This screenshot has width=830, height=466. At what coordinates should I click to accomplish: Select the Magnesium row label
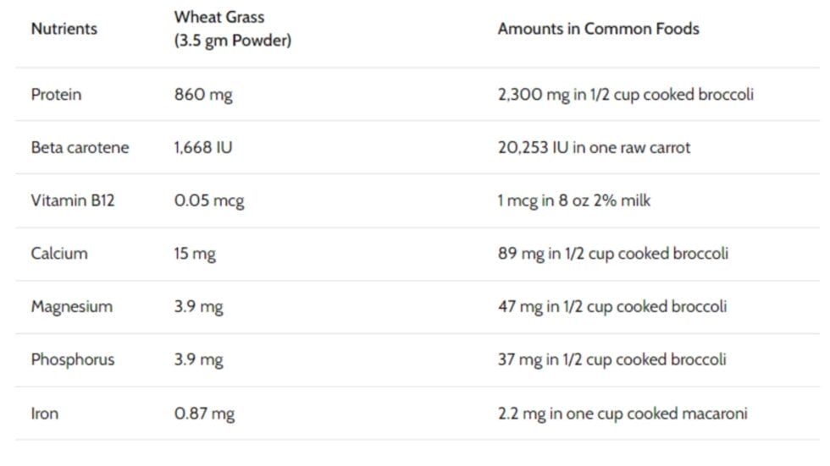point(71,307)
